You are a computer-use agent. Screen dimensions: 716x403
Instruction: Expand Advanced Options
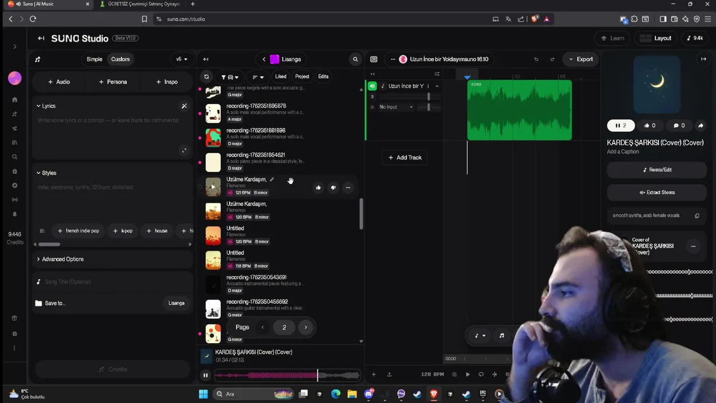pos(60,259)
